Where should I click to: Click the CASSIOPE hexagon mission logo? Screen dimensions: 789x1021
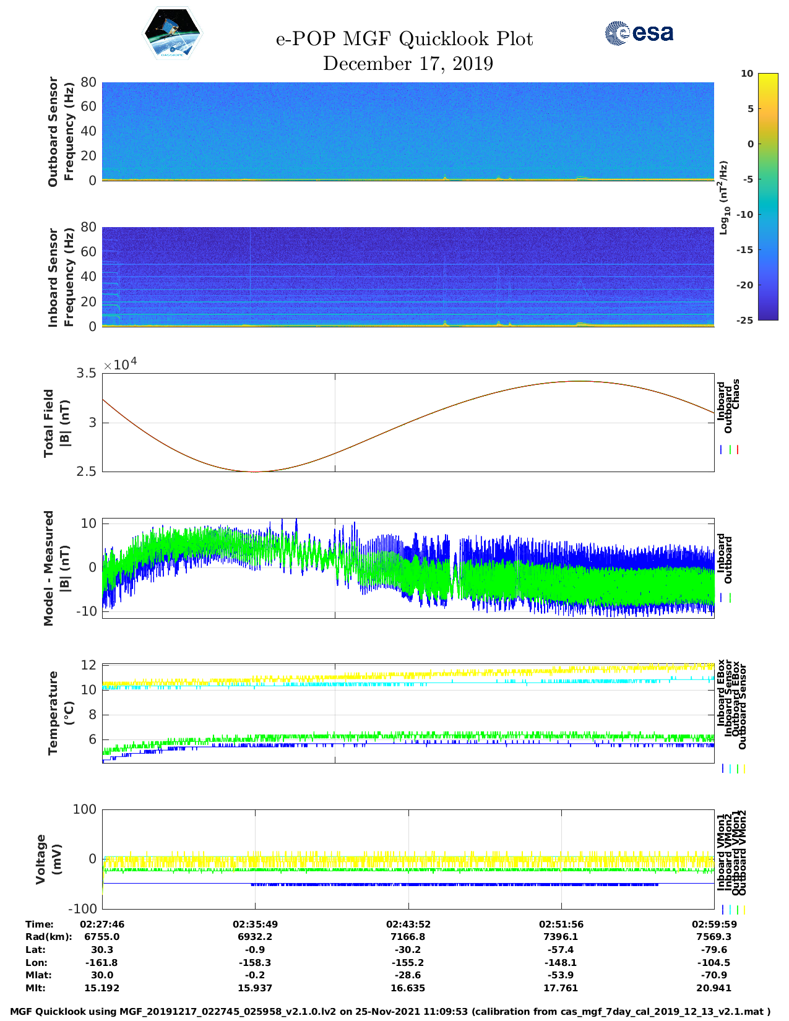pos(173,34)
